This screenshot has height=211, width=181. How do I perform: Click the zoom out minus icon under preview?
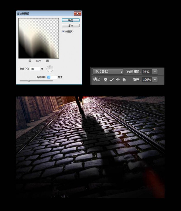30,61
